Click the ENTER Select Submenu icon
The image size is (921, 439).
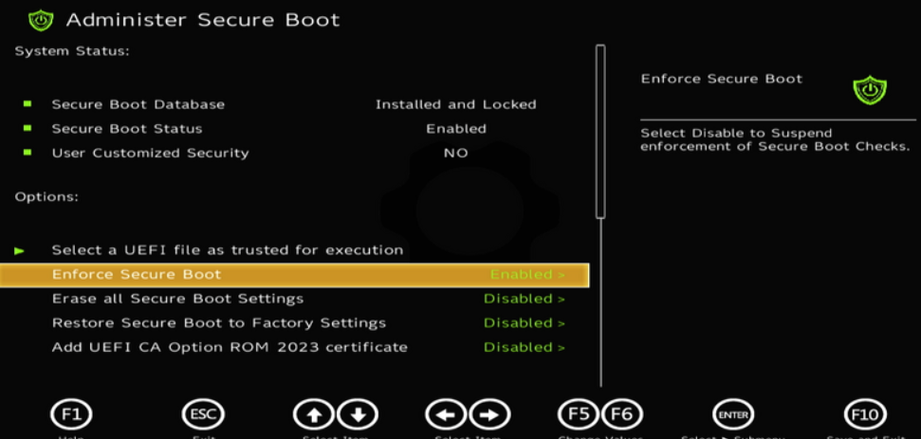(x=732, y=414)
